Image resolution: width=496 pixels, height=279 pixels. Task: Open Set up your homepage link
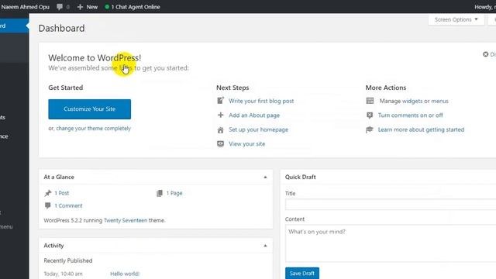[258, 129]
